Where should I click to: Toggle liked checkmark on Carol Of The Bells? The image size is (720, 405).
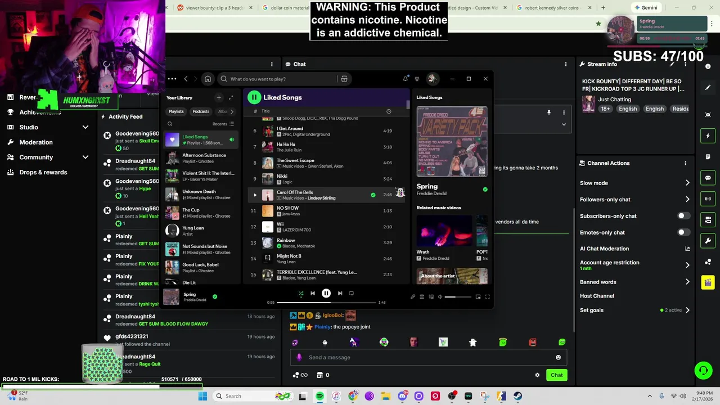(x=373, y=195)
